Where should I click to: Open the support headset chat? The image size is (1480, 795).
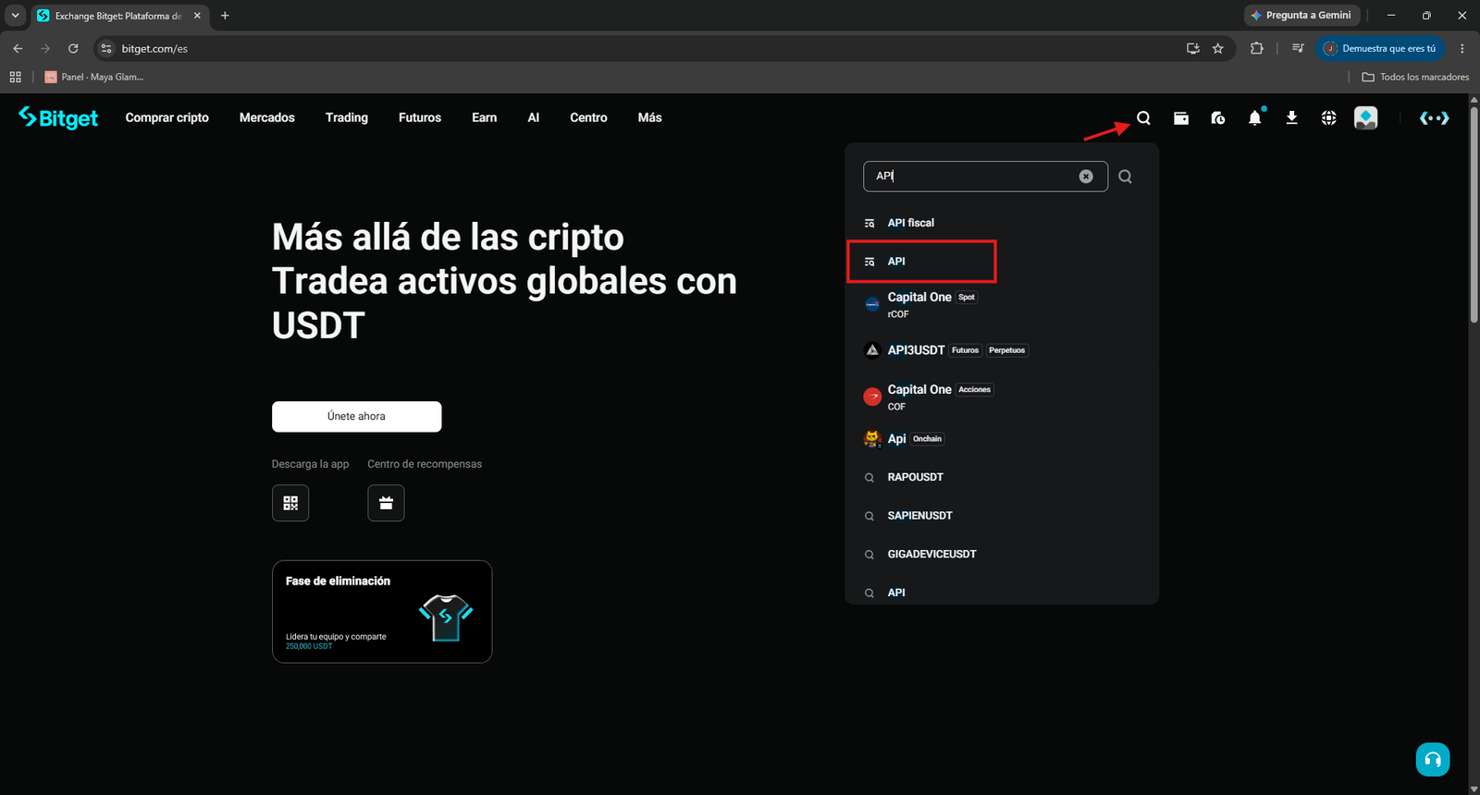click(x=1433, y=760)
